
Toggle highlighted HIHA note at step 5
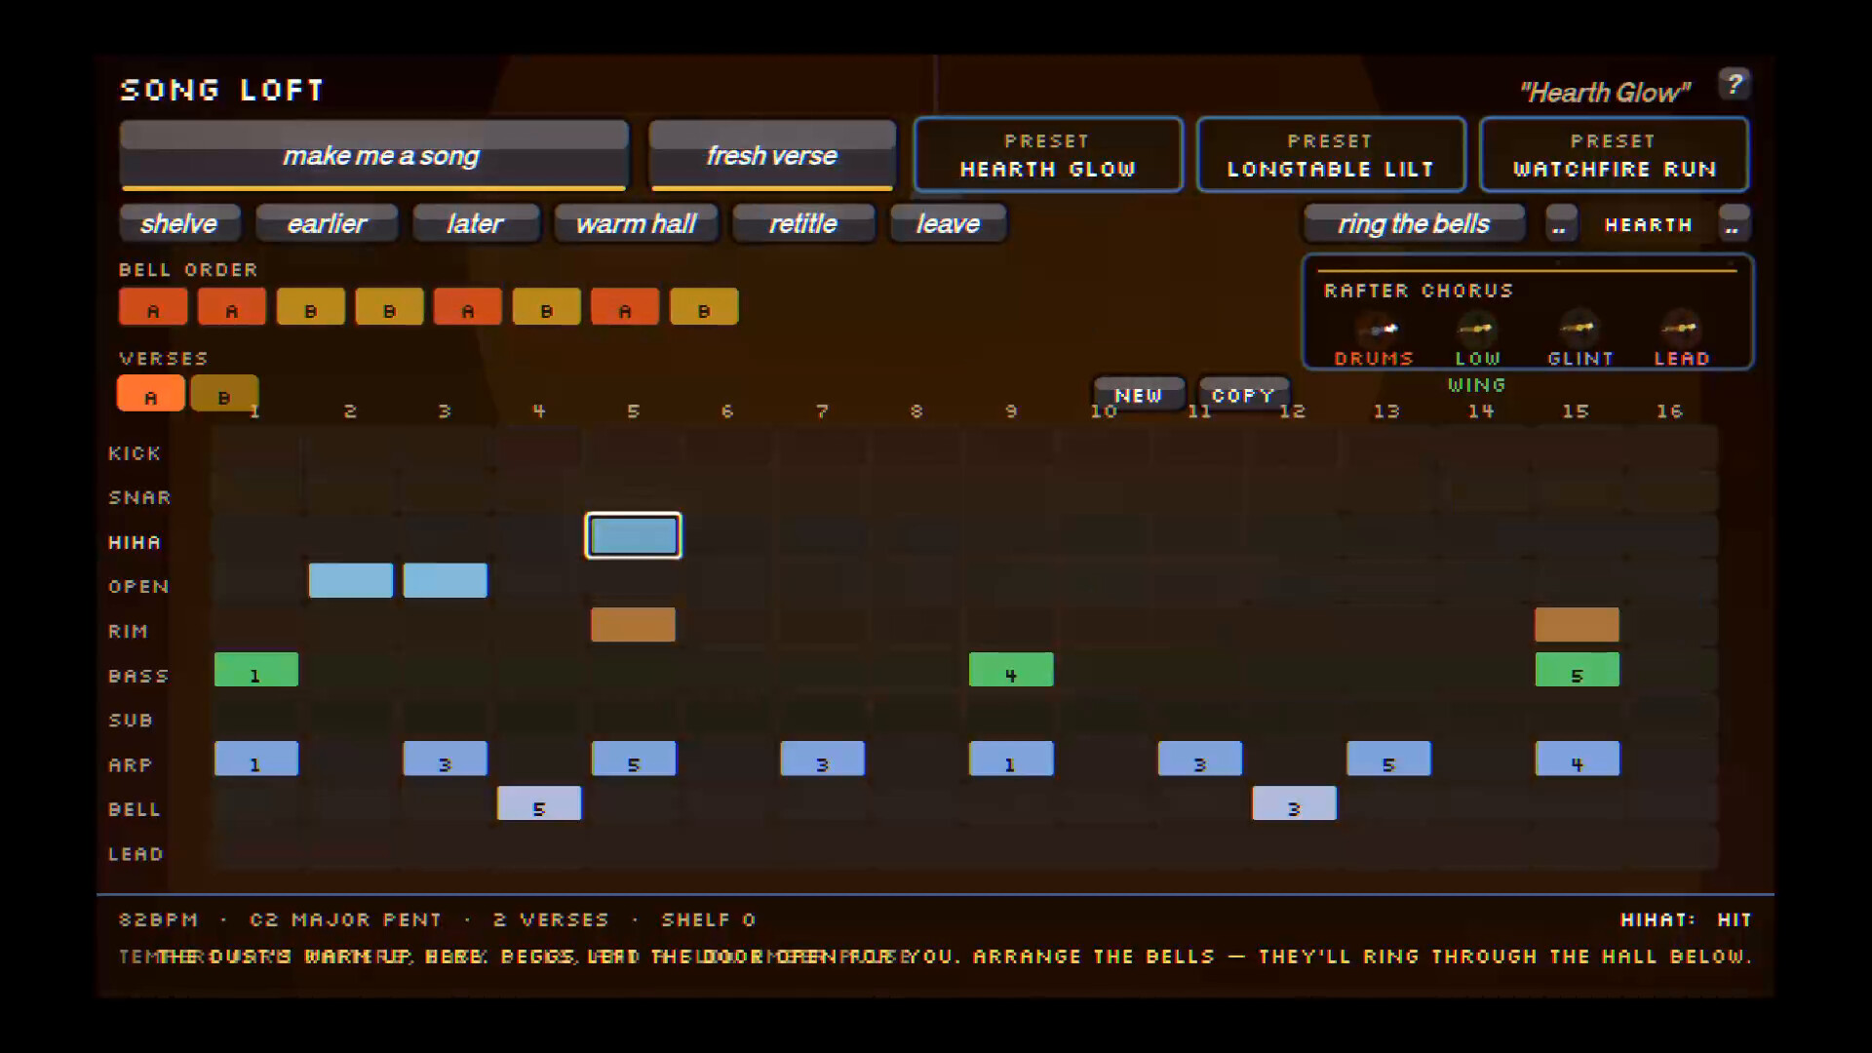634,535
